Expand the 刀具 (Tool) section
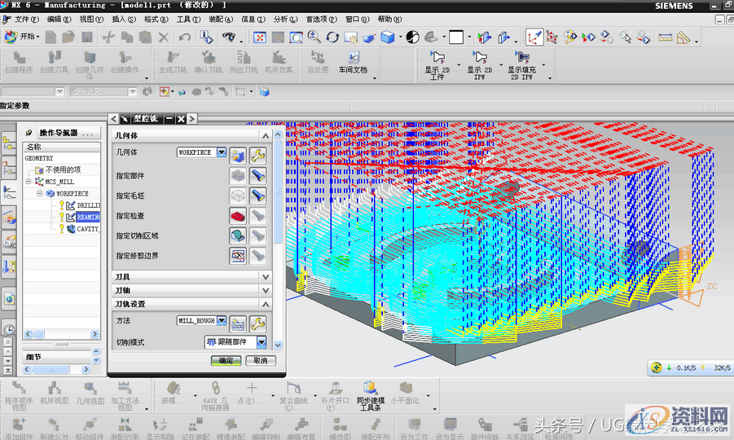Image resolution: width=734 pixels, height=440 pixels. 265,277
